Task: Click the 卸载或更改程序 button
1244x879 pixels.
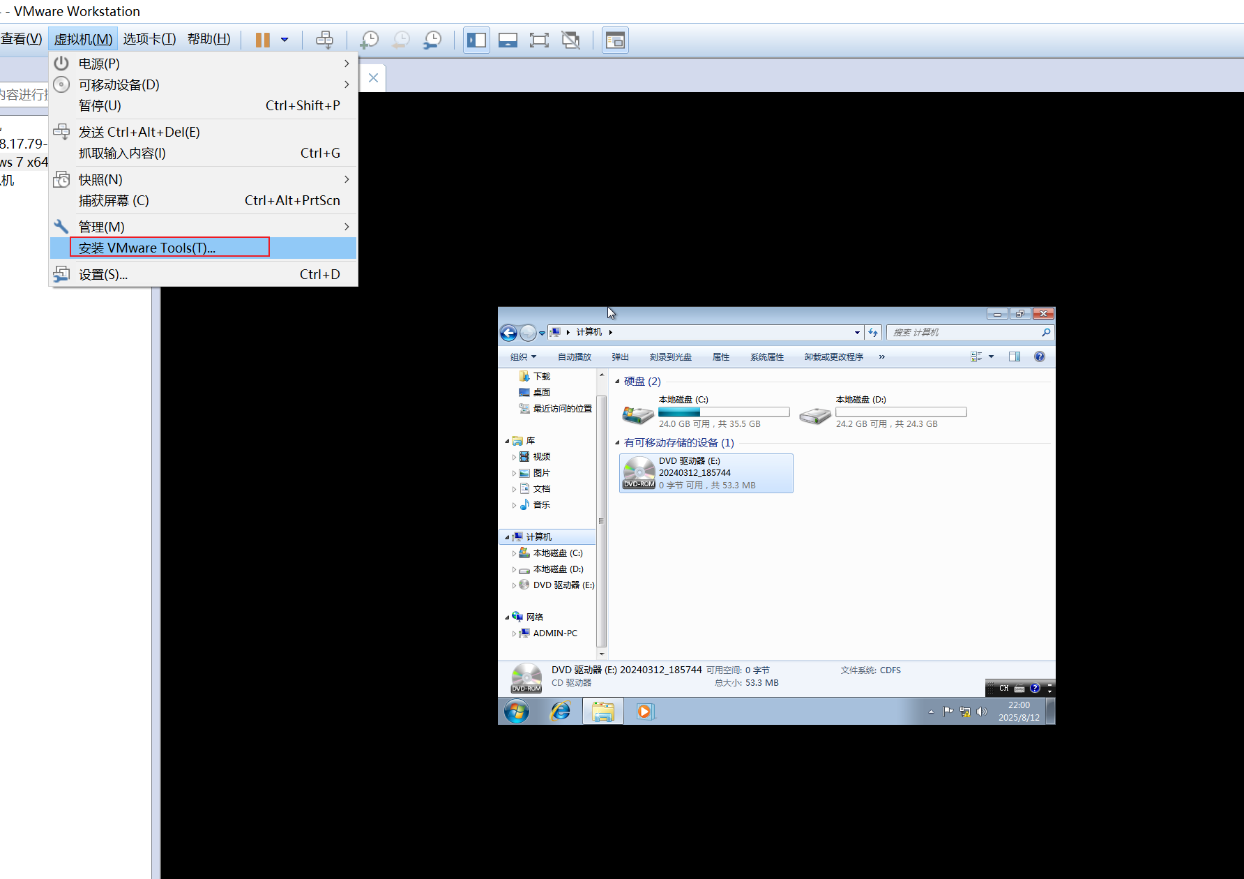Action: pos(834,357)
